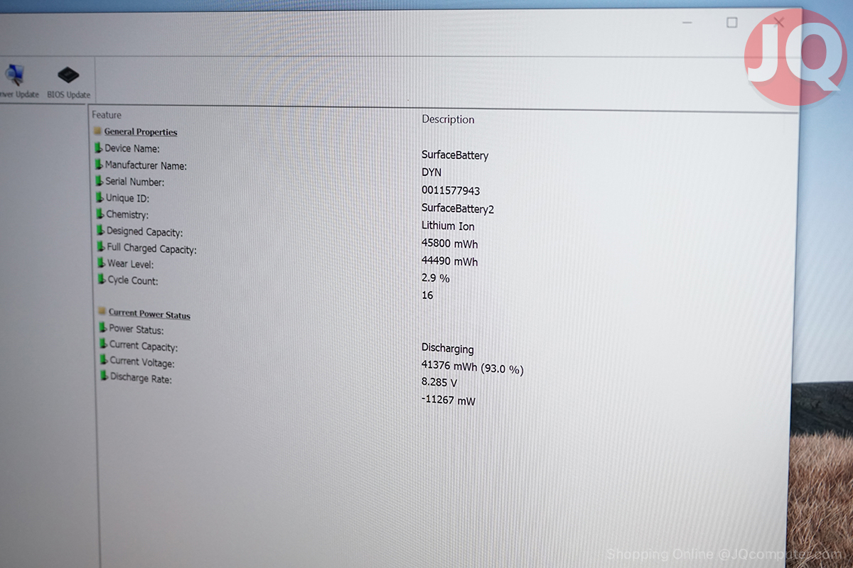Select the General Properties header
Viewport: 853px width, 568px height.
(141, 132)
